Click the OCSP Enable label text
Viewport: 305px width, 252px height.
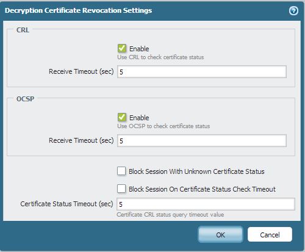pyautogui.click(x=139, y=118)
